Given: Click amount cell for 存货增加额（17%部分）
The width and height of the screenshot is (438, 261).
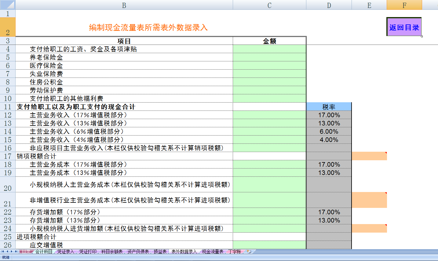Looking at the screenshot, I should coord(269,212).
